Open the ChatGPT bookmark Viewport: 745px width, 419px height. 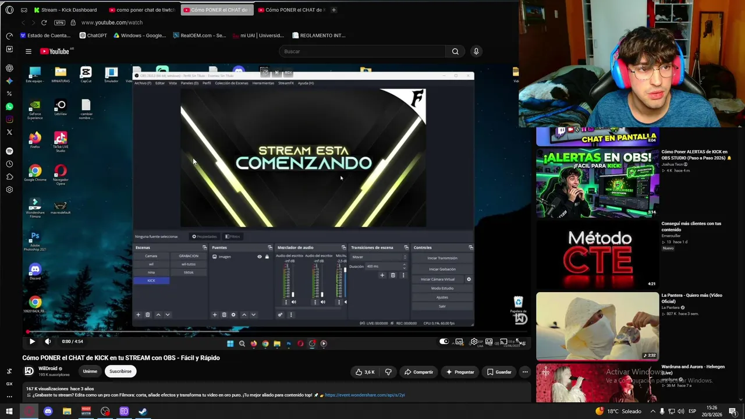coord(93,35)
